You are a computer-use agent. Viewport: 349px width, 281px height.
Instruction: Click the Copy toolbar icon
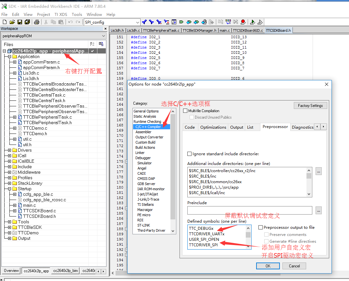point(54,22)
